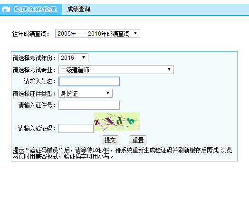Click the arrow on past scores dropdown
The height and width of the screenshot is (198, 249).
[x=135, y=33]
